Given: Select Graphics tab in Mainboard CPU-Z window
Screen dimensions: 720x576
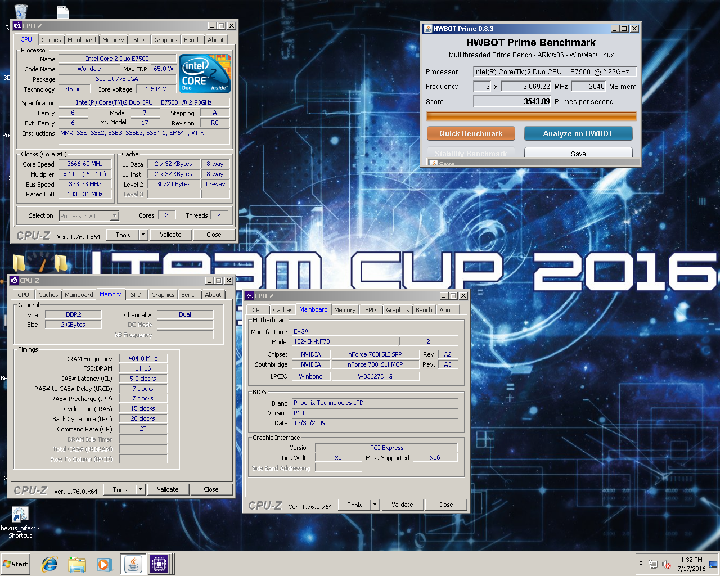Looking at the screenshot, I should 398,310.
